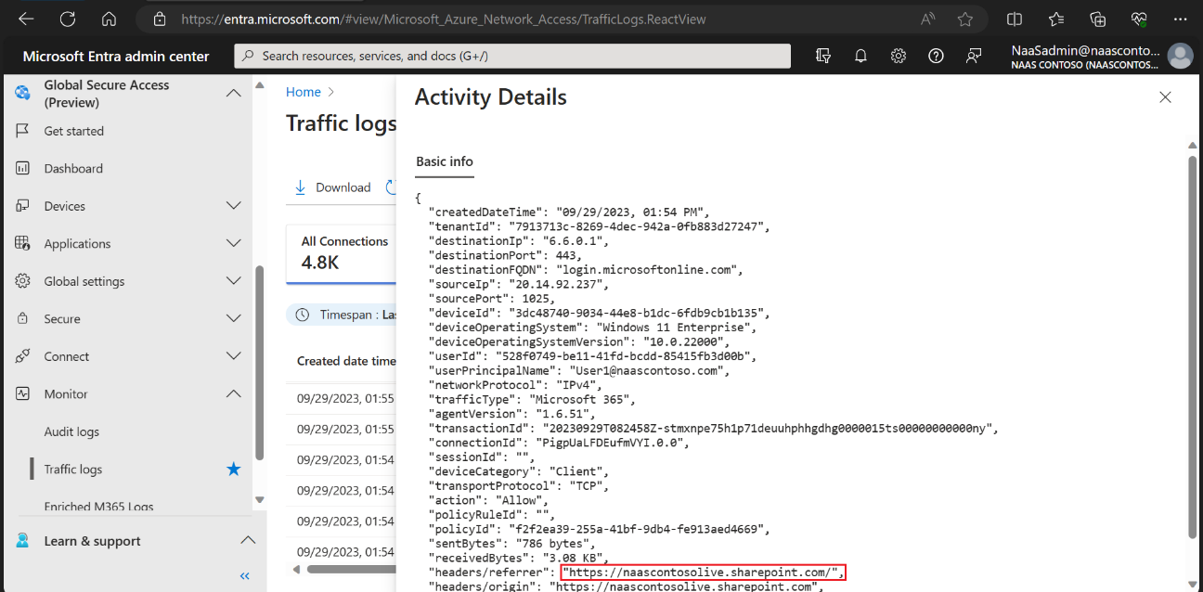Click the Devices label in the sidebar
This screenshot has height=592, width=1203.
point(65,206)
